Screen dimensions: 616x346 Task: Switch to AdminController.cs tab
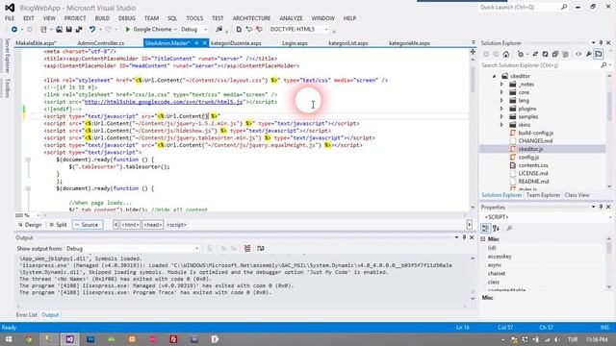coord(100,43)
